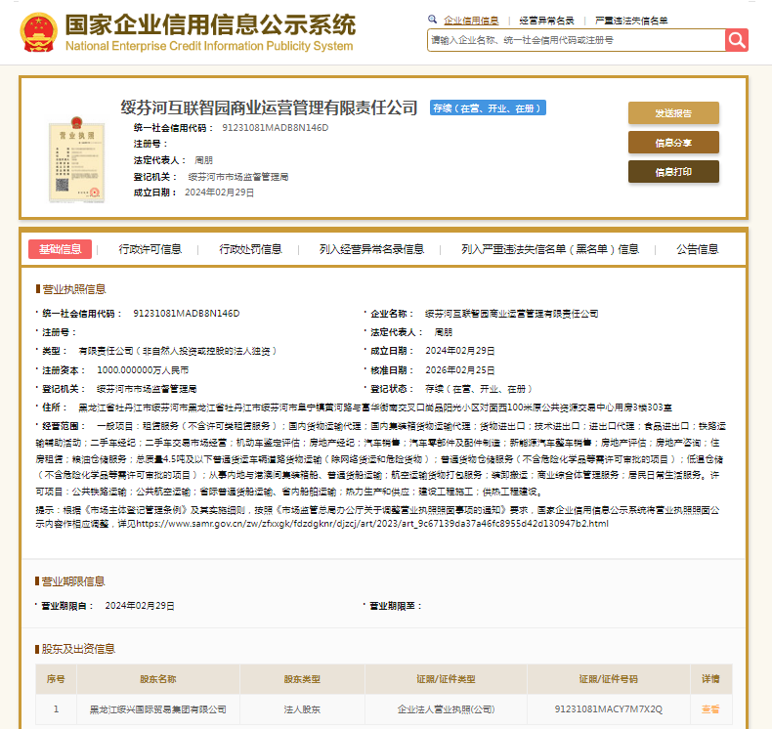Screen dimensions: 772x729
Task: Open the 行政处罚信息 tab
Action: [250, 249]
